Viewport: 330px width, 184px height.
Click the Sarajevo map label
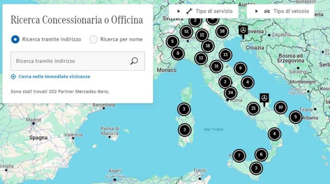click(x=299, y=72)
